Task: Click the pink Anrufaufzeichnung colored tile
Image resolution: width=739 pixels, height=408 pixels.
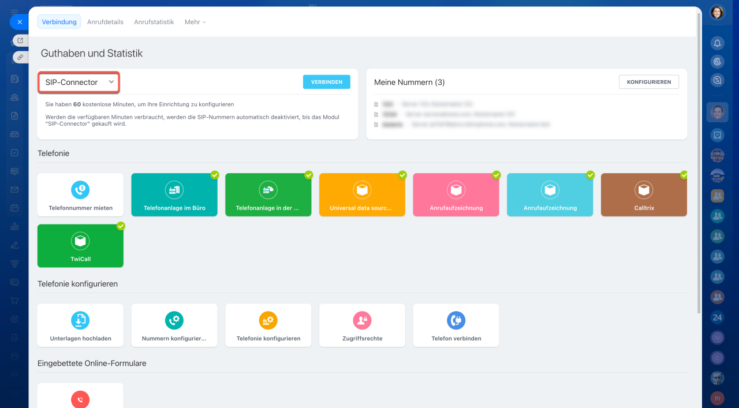Action: pos(456,194)
